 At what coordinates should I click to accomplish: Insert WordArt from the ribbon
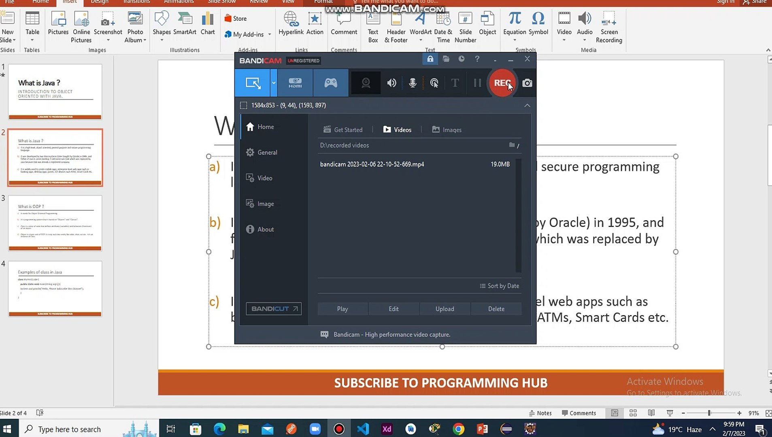tap(420, 24)
